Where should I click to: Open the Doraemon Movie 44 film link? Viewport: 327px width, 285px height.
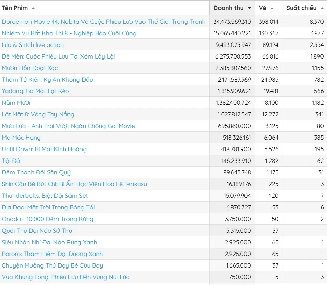point(104,22)
